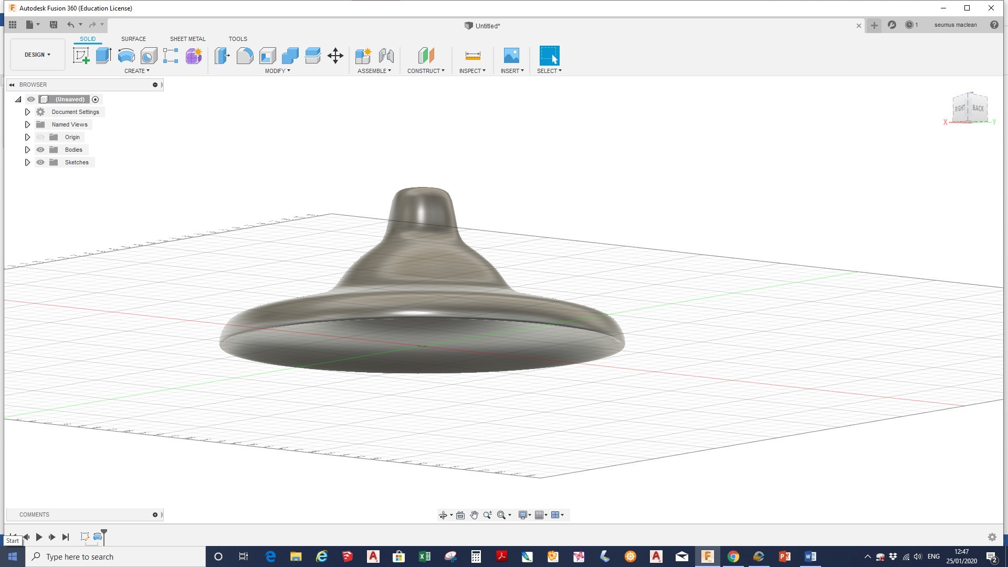Show the Origin folder in the browser

click(x=40, y=137)
